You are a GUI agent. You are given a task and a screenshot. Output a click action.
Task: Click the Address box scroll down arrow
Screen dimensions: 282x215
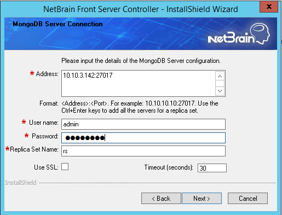(x=220, y=91)
